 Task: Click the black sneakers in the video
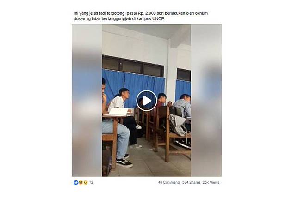coord(124,162)
